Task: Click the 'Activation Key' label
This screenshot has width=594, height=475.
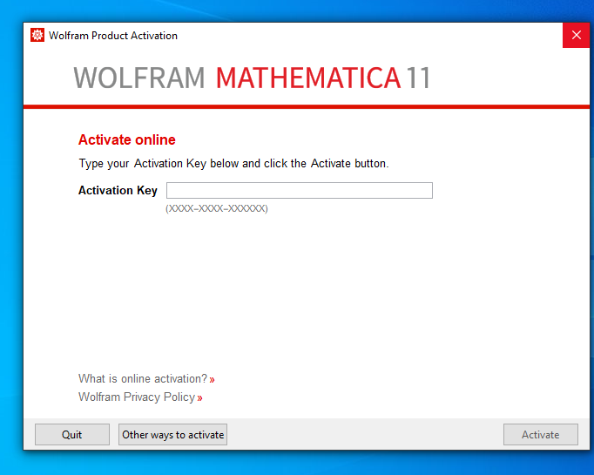Action: (118, 190)
